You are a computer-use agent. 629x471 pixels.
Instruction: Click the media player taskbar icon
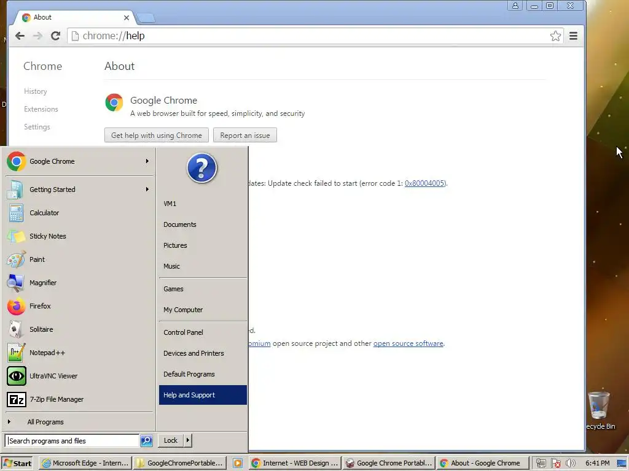tap(238, 463)
